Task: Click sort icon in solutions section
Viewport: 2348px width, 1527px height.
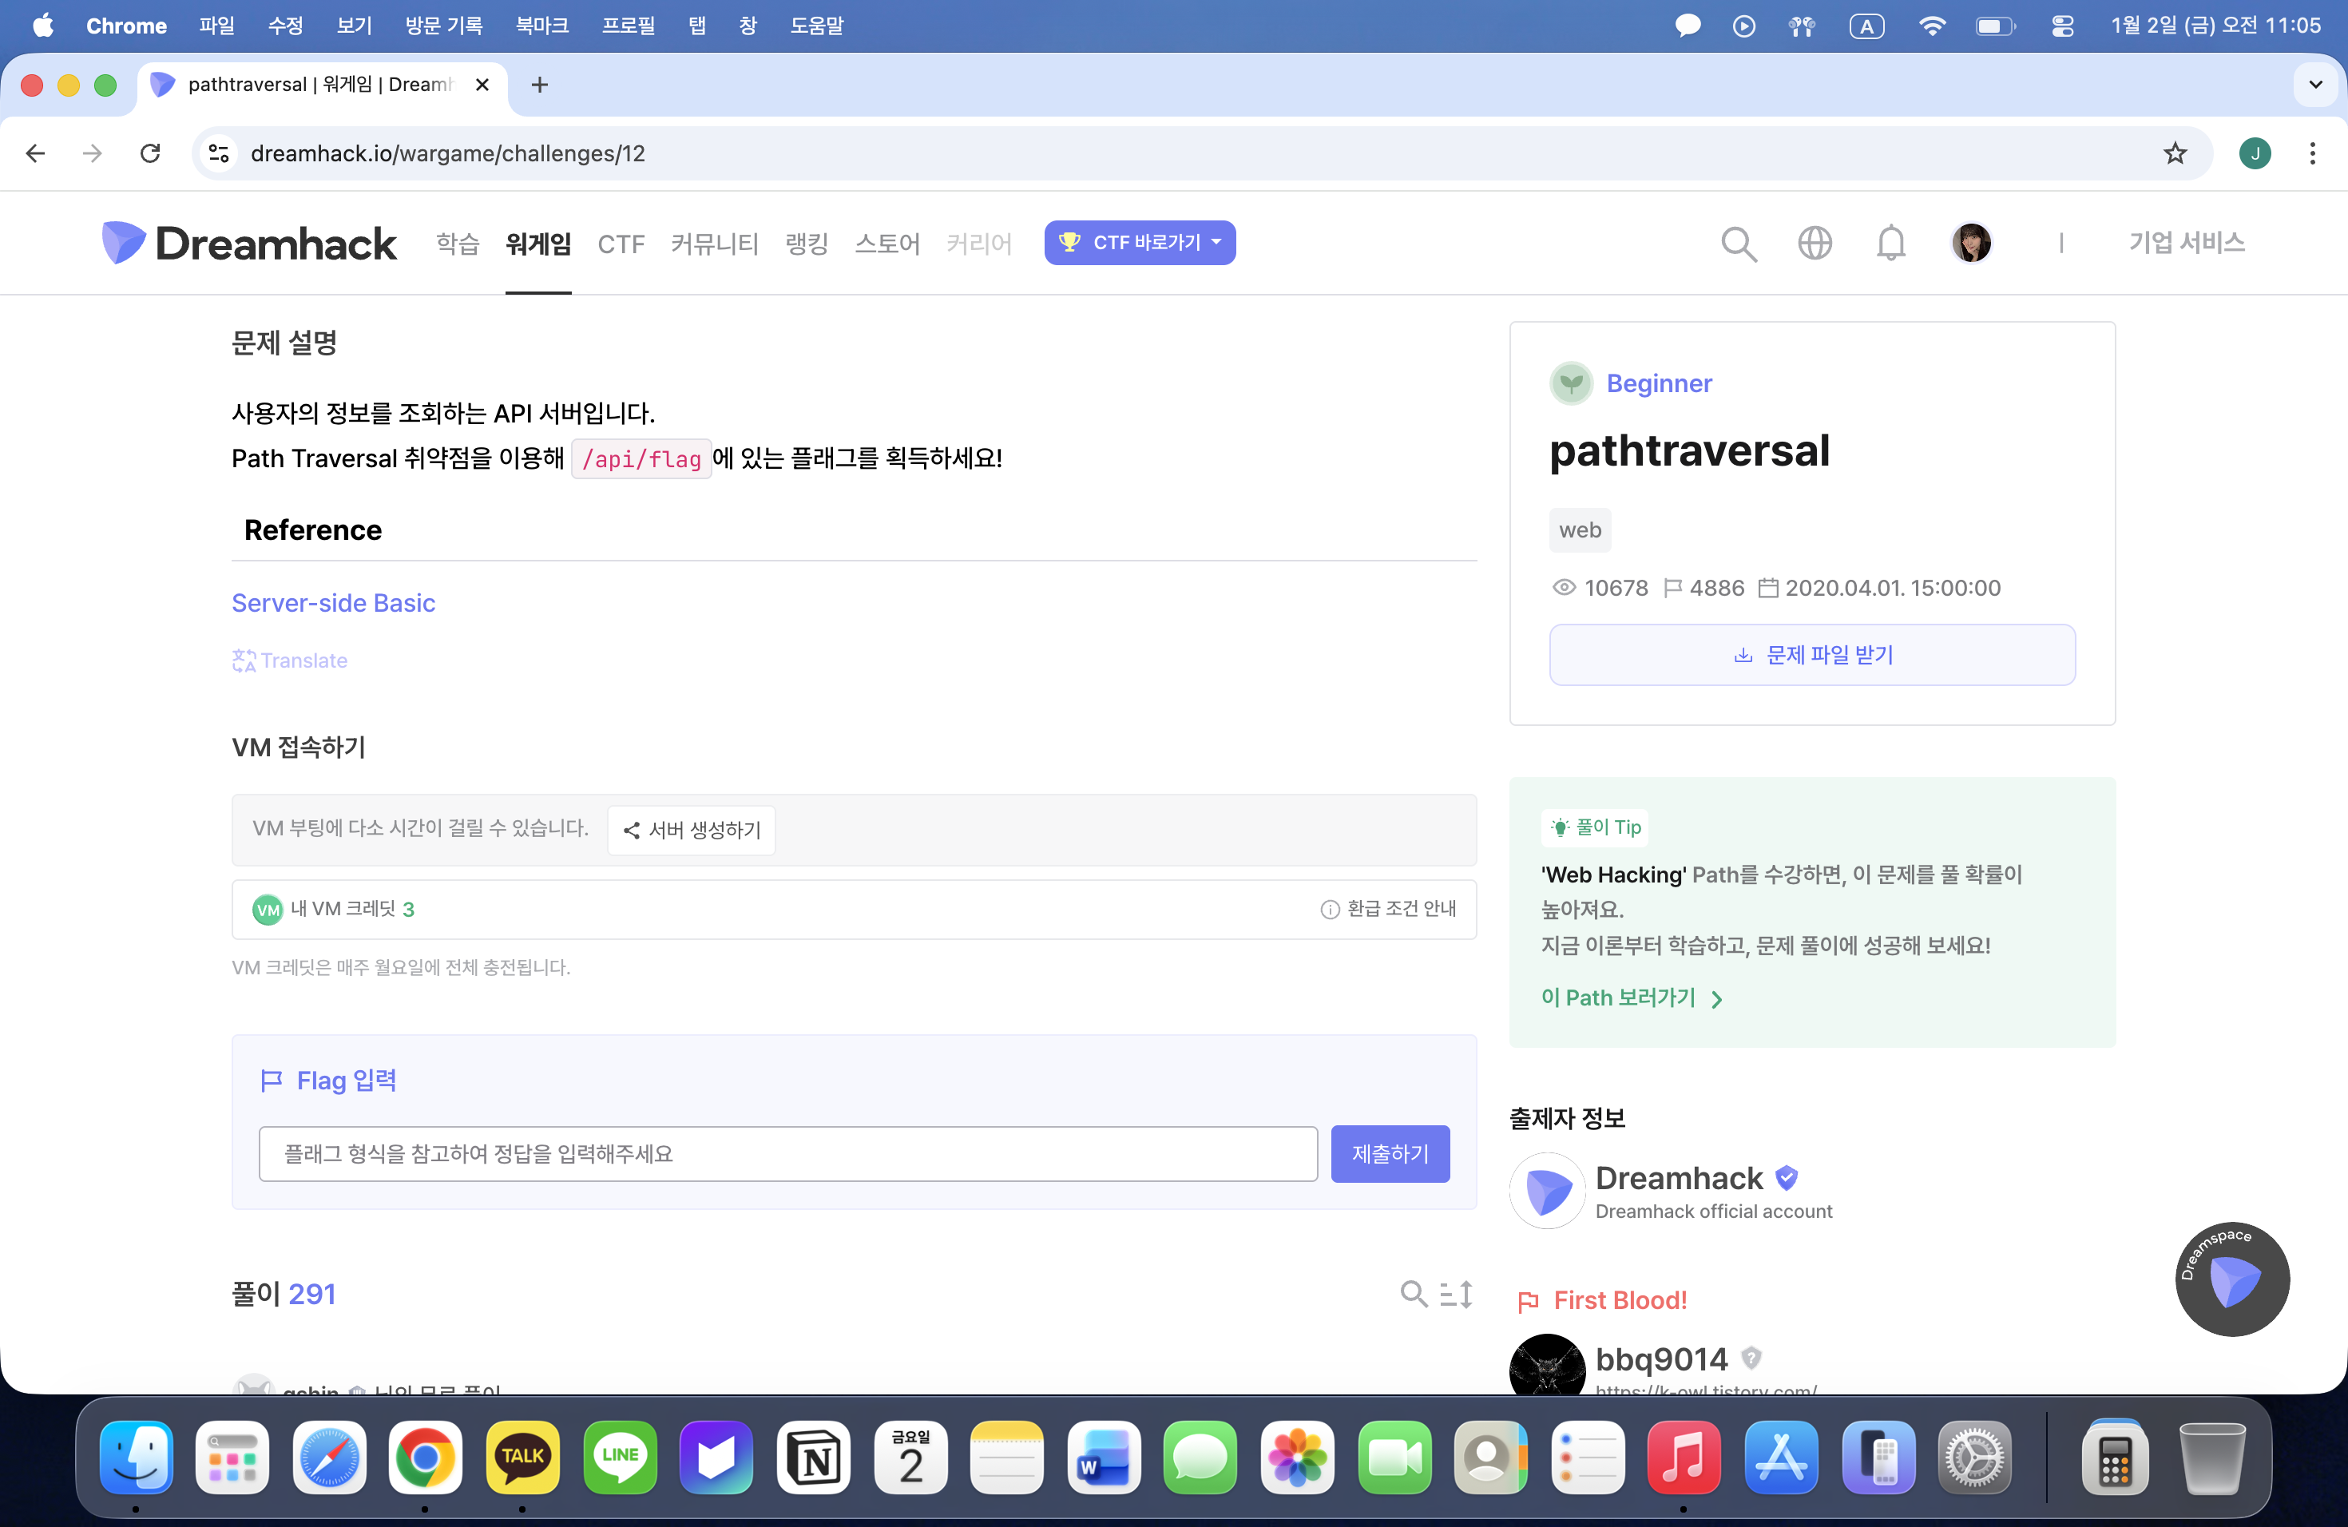Action: tap(1456, 1295)
